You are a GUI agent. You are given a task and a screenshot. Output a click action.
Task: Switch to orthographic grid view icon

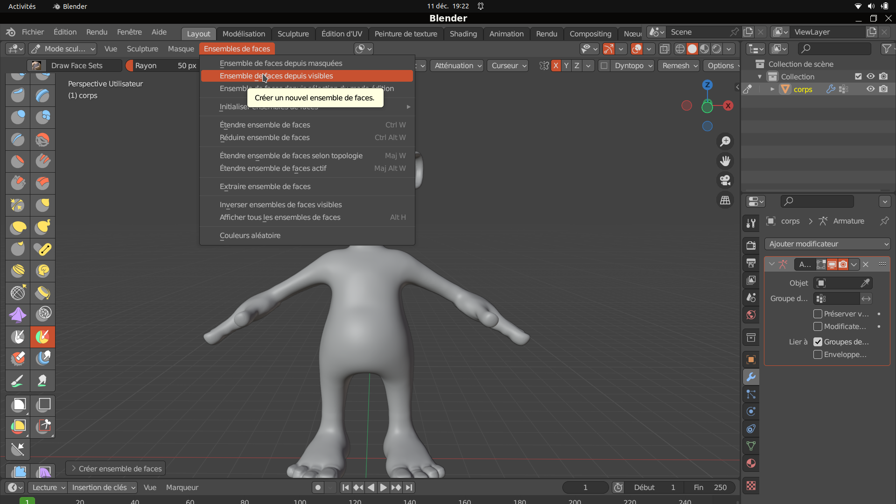(x=725, y=200)
